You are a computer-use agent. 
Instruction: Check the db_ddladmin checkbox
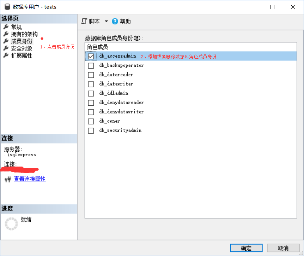91,93
